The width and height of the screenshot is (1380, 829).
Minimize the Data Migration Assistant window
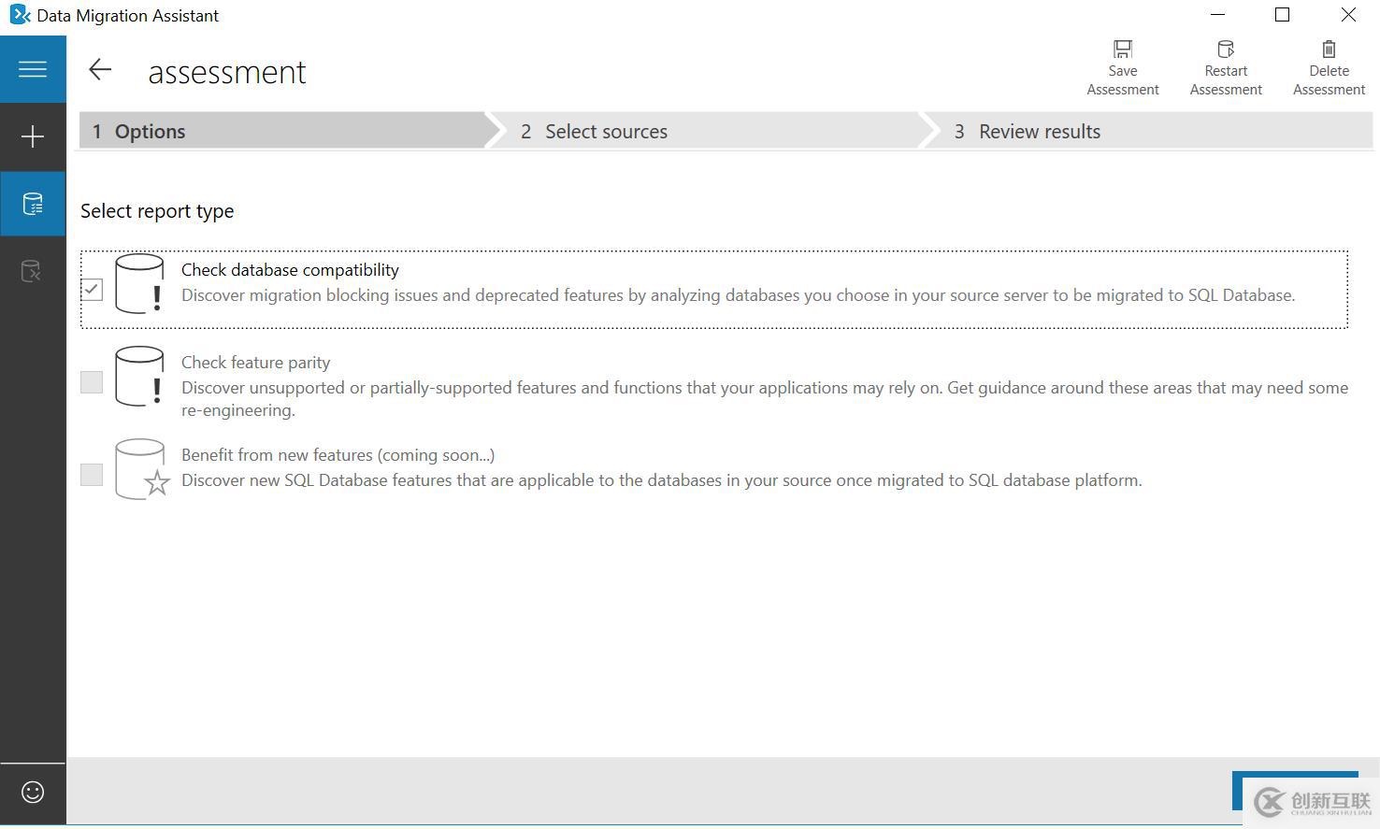pyautogui.click(x=1217, y=15)
